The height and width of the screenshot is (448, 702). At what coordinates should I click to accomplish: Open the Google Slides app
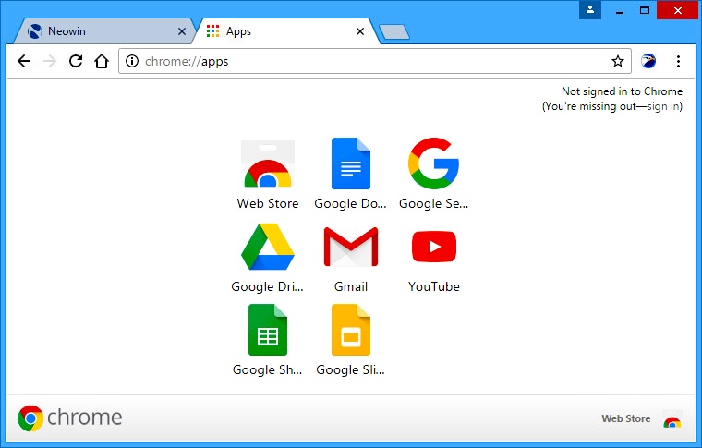(350, 333)
